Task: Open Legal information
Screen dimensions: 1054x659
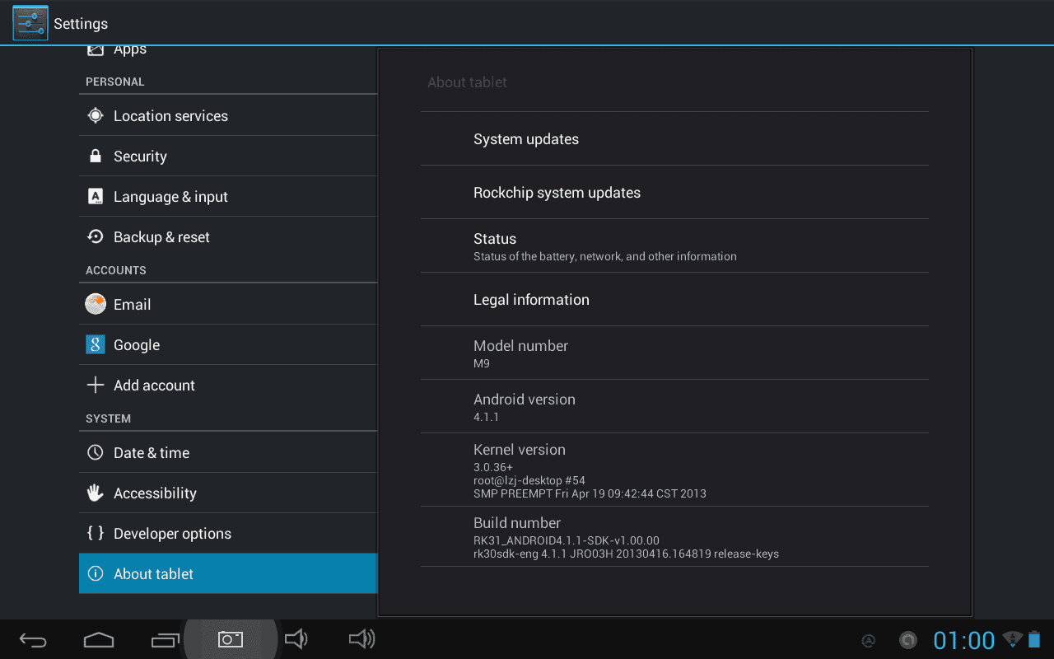Action: coord(674,299)
